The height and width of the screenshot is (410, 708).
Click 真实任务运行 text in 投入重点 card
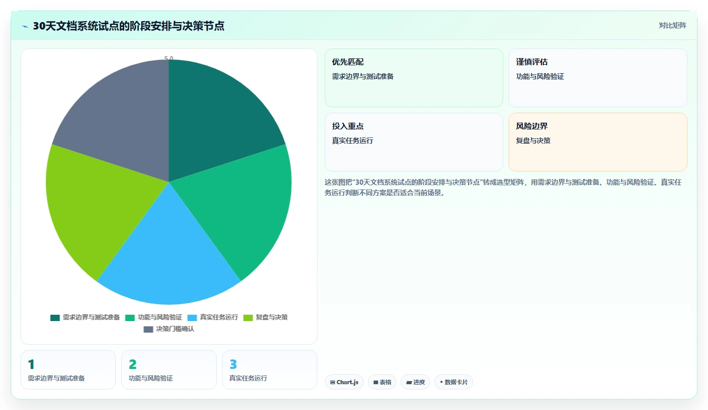353,141
